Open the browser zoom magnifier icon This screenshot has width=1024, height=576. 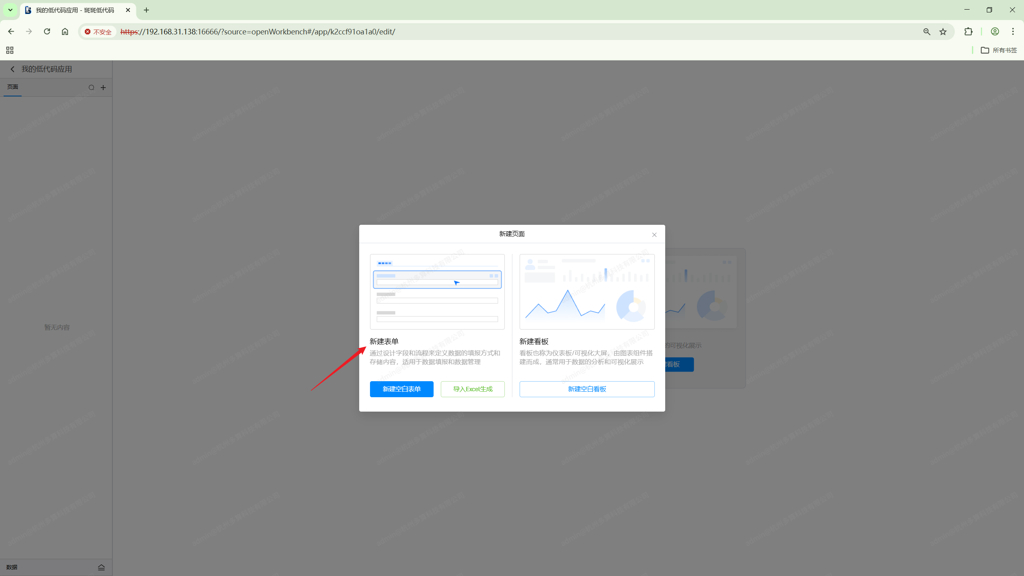coord(926,32)
